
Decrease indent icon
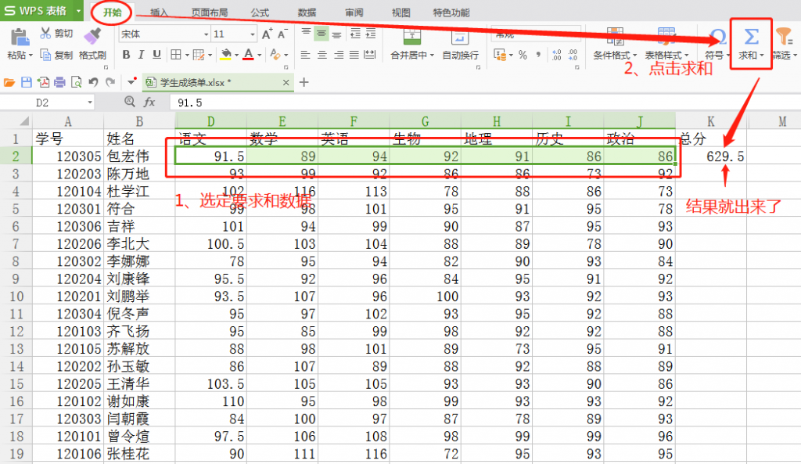(355, 34)
